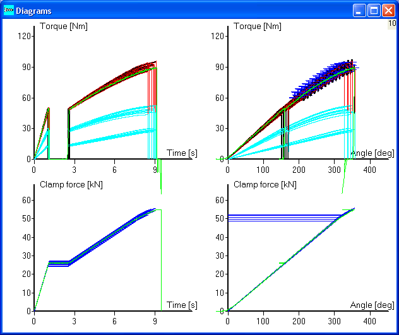Click "Torque [Nm]" label on torque-angle chart
Viewport: 399px width, 335px height.
[258, 26]
